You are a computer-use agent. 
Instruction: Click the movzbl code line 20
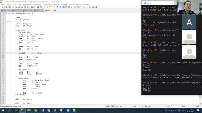point(74,53)
